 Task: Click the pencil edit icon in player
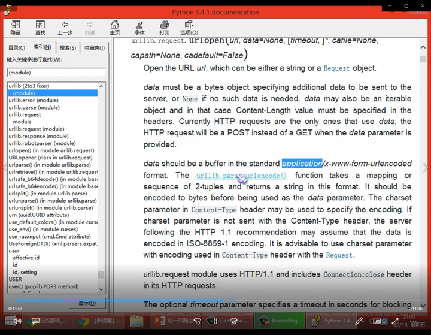[x=359, y=321]
